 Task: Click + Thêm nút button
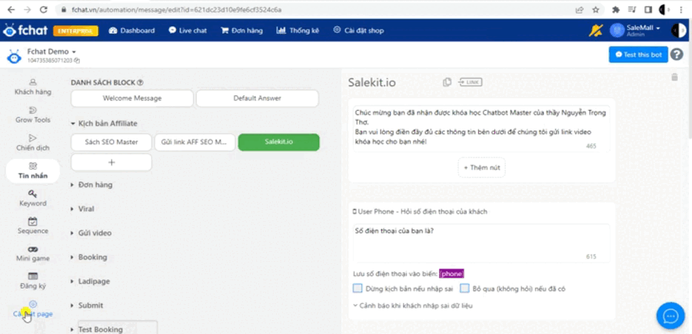[x=481, y=167]
